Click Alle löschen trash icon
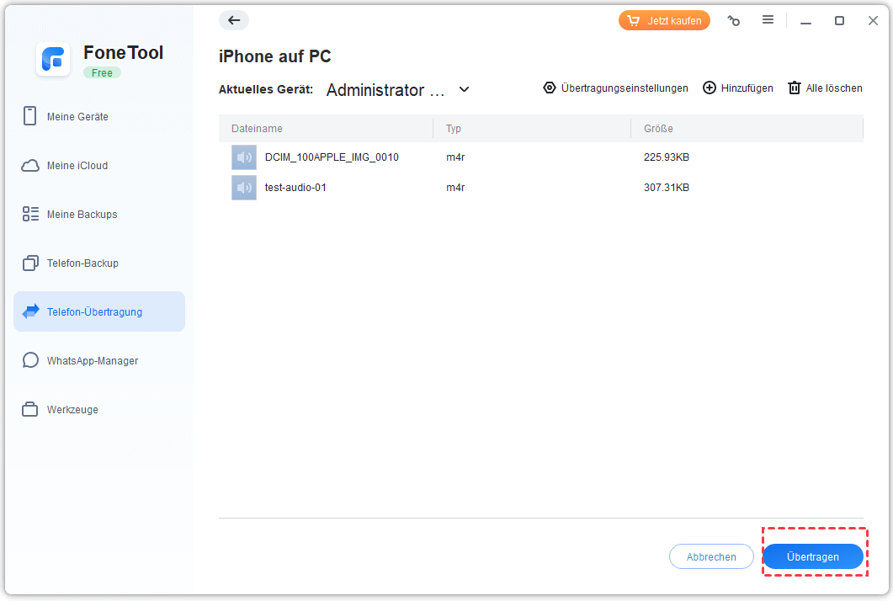The image size is (893, 601). tap(794, 88)
